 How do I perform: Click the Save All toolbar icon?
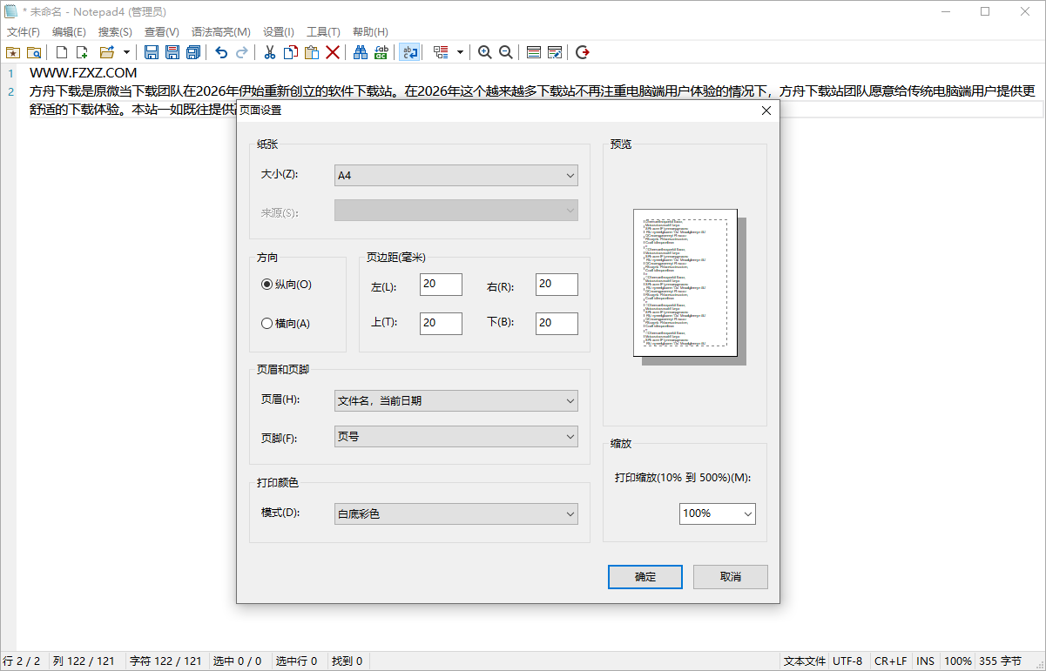tap(192, 52)
